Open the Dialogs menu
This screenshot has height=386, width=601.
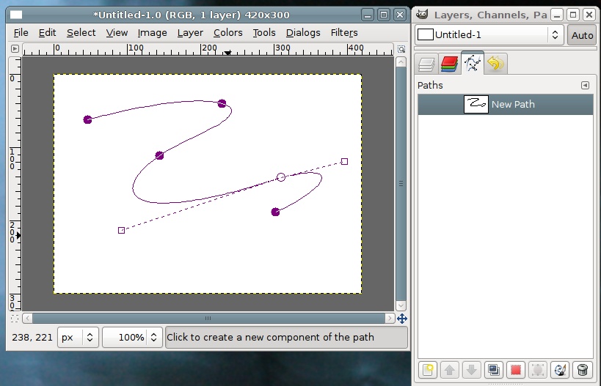click(x=303, y=33)
